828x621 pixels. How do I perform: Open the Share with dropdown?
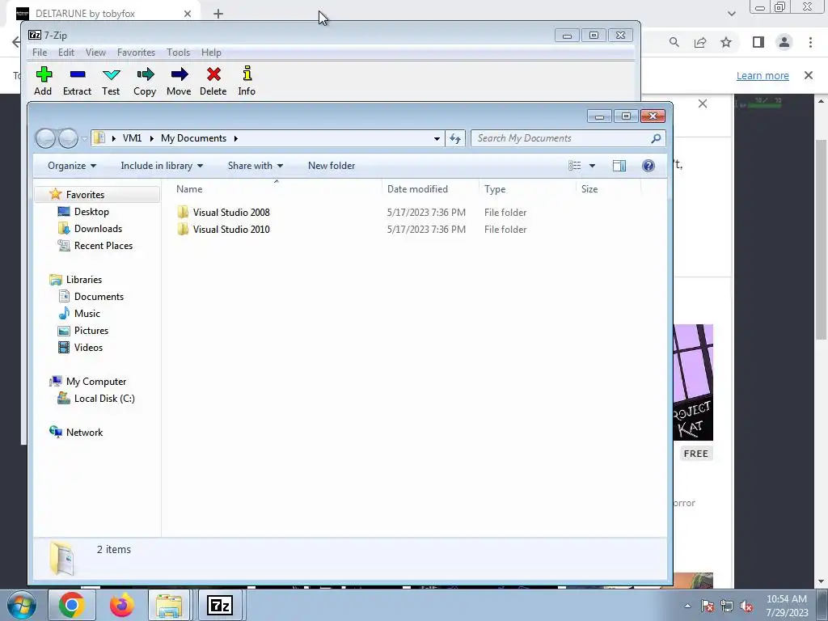[x=255, y=166]
